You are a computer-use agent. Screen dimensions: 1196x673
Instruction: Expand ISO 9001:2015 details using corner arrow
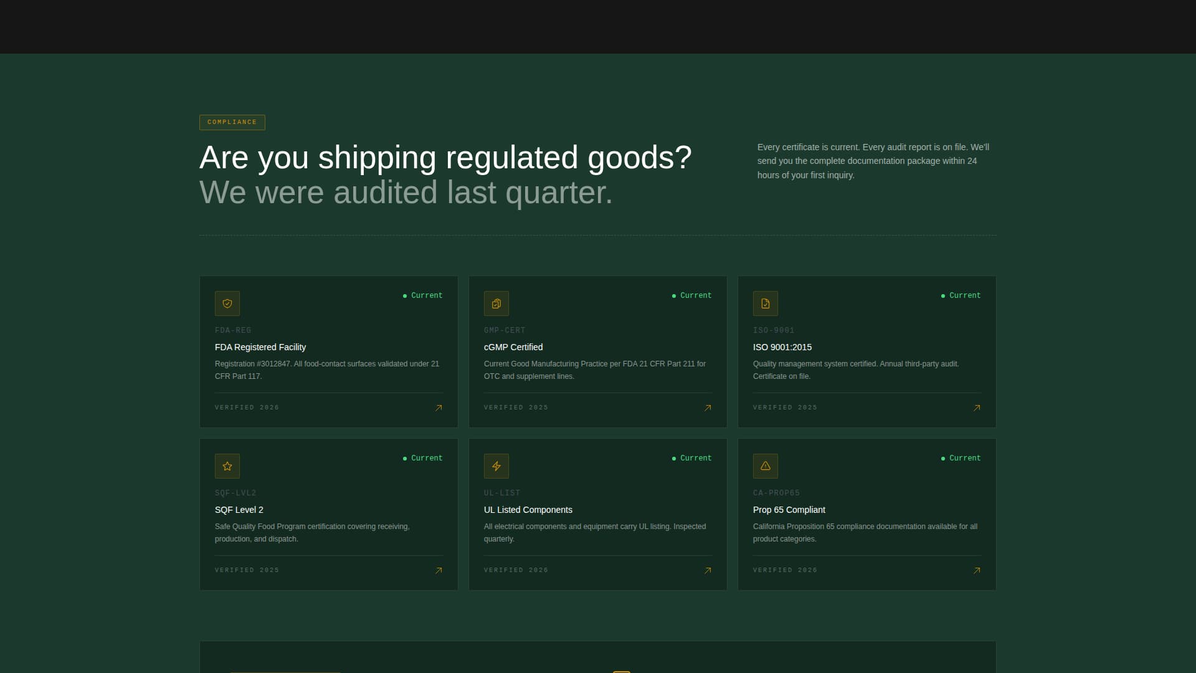977,408
